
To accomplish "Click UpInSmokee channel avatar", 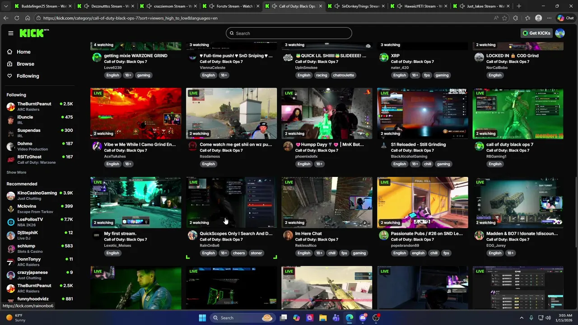I will tap(288, 57).
